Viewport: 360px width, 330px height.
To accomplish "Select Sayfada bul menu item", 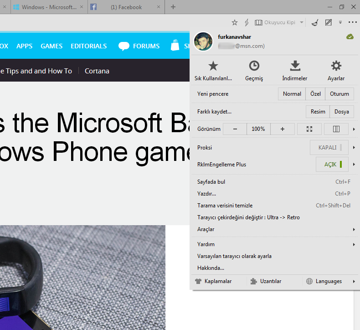I will click(274, 182).
